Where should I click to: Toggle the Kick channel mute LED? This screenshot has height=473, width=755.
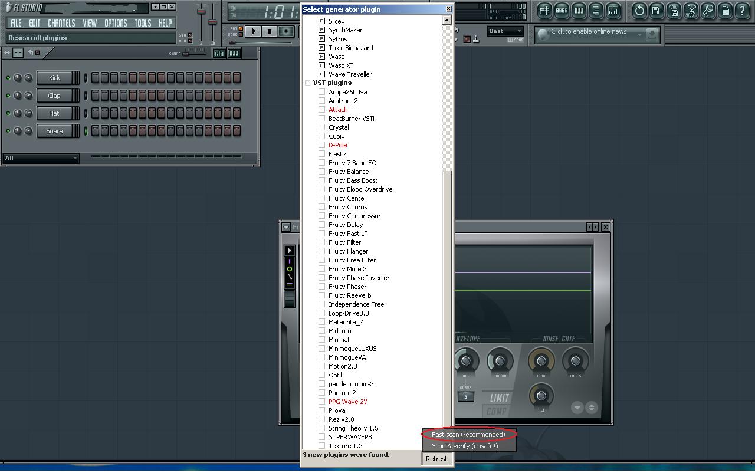point(8,78)
